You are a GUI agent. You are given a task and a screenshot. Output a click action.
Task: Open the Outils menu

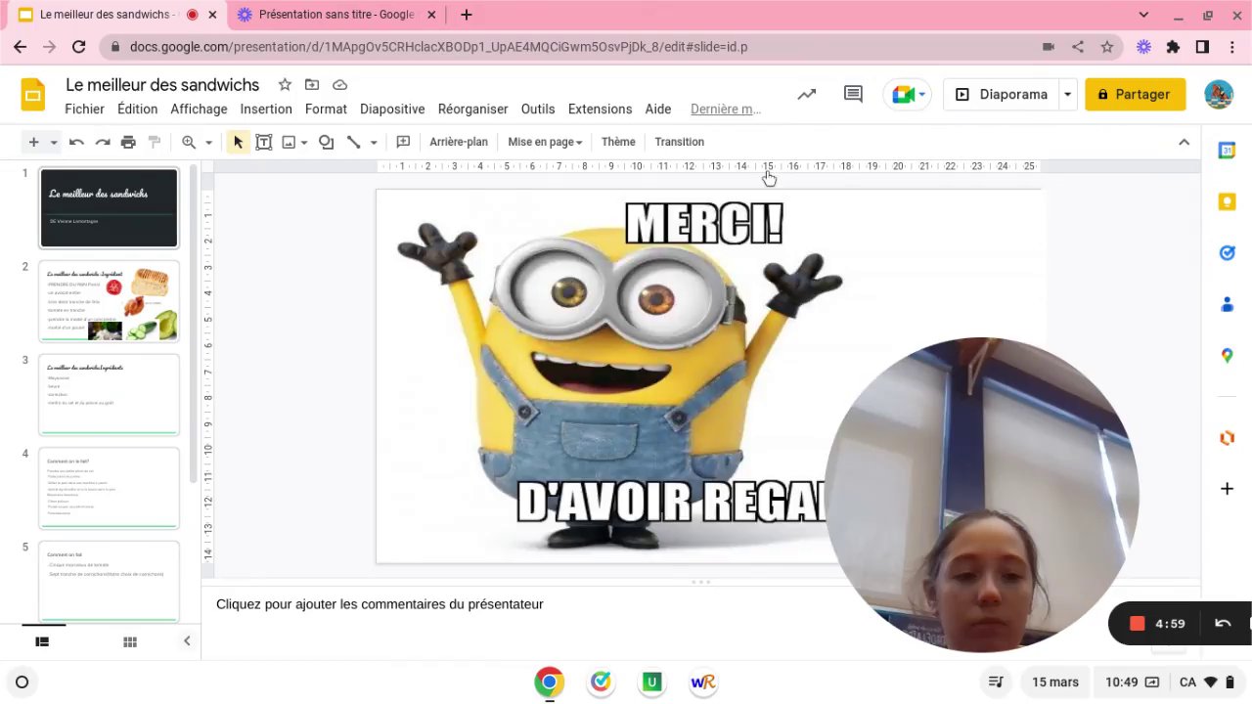(538, 110)
